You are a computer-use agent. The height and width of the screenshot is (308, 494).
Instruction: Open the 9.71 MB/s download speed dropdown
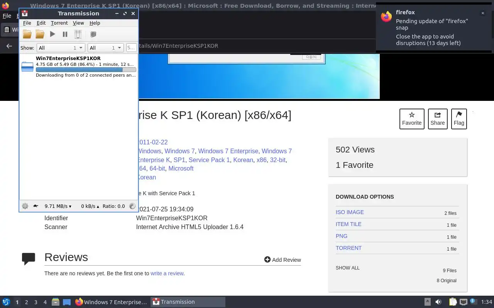click(x=58, y=206)
